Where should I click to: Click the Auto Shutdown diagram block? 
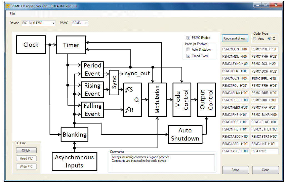tap(185, 135)
